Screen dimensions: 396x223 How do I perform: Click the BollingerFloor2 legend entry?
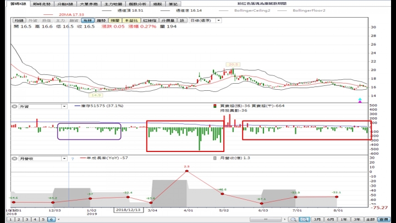(309, 10)
